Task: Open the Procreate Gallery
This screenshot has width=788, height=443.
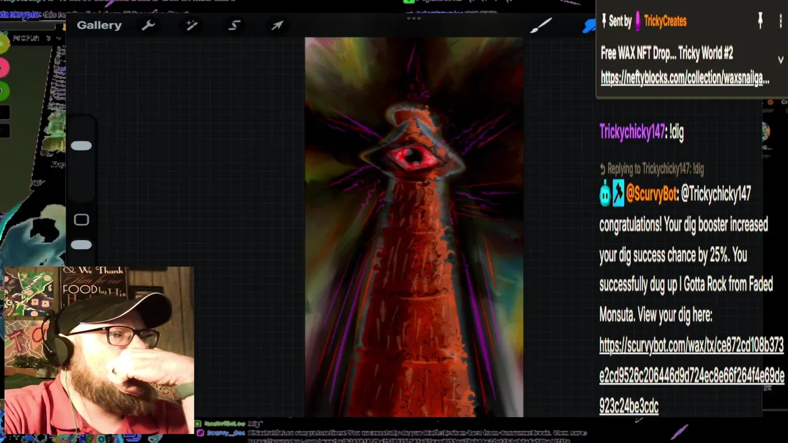Action: 99,25
